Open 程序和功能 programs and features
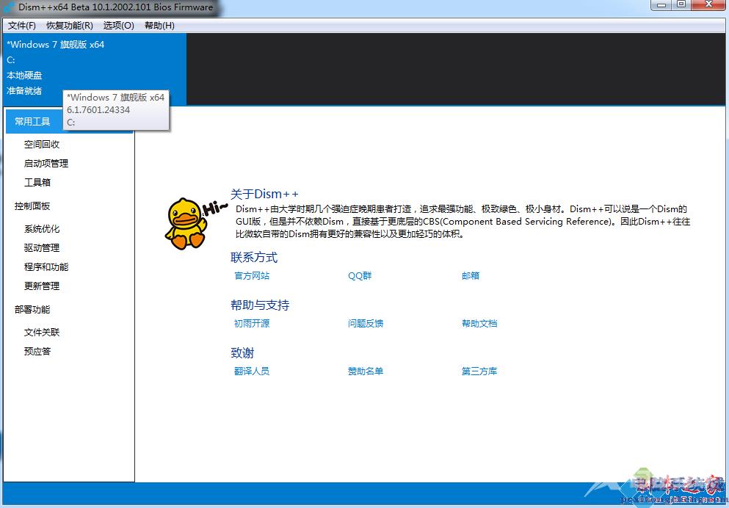Screen dimensions: 729x508 coord(45,266)
